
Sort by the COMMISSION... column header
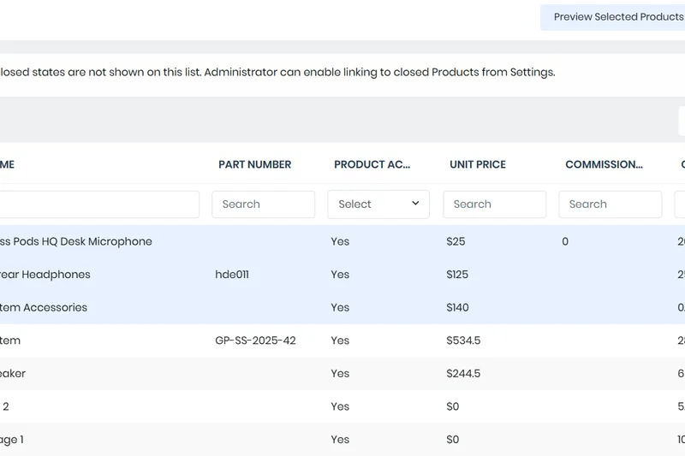pyautogui.click(x=605, y=164)
